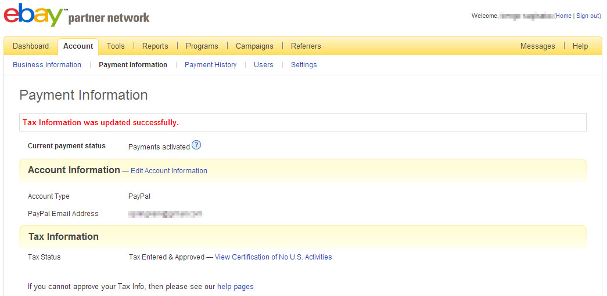
Task: Click the Home link near the welcome text
Action: tap(563, 16)
